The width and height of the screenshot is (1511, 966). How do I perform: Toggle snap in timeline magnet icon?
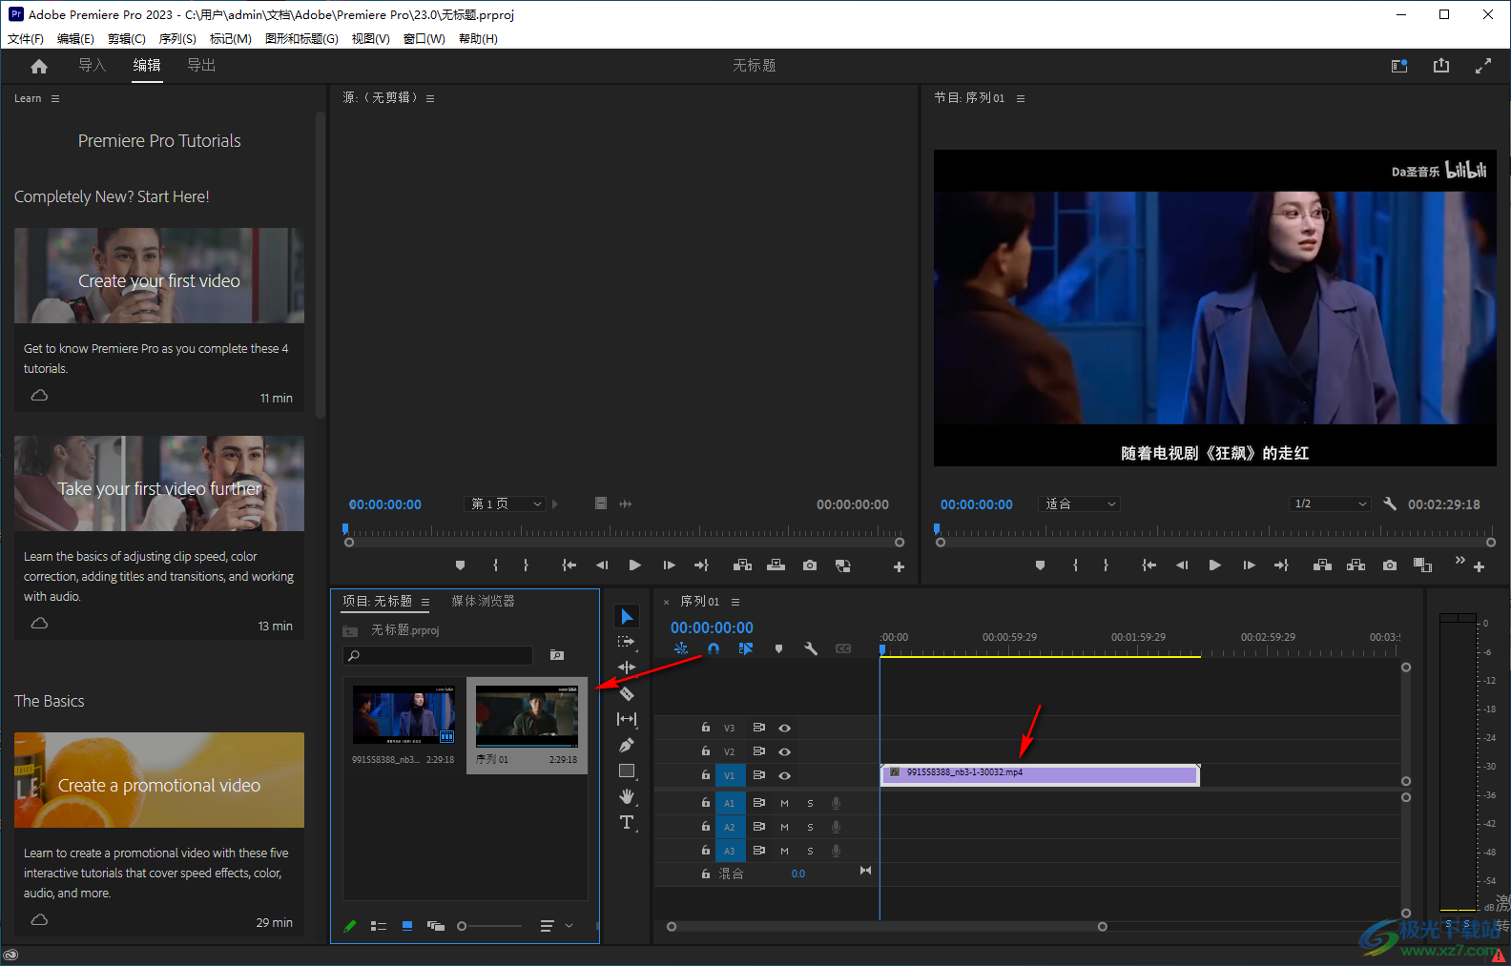point(714,648)
